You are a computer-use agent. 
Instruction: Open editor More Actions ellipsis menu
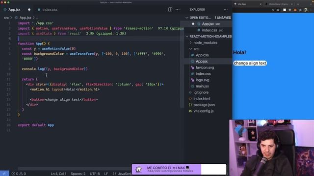tap(178, 9)
